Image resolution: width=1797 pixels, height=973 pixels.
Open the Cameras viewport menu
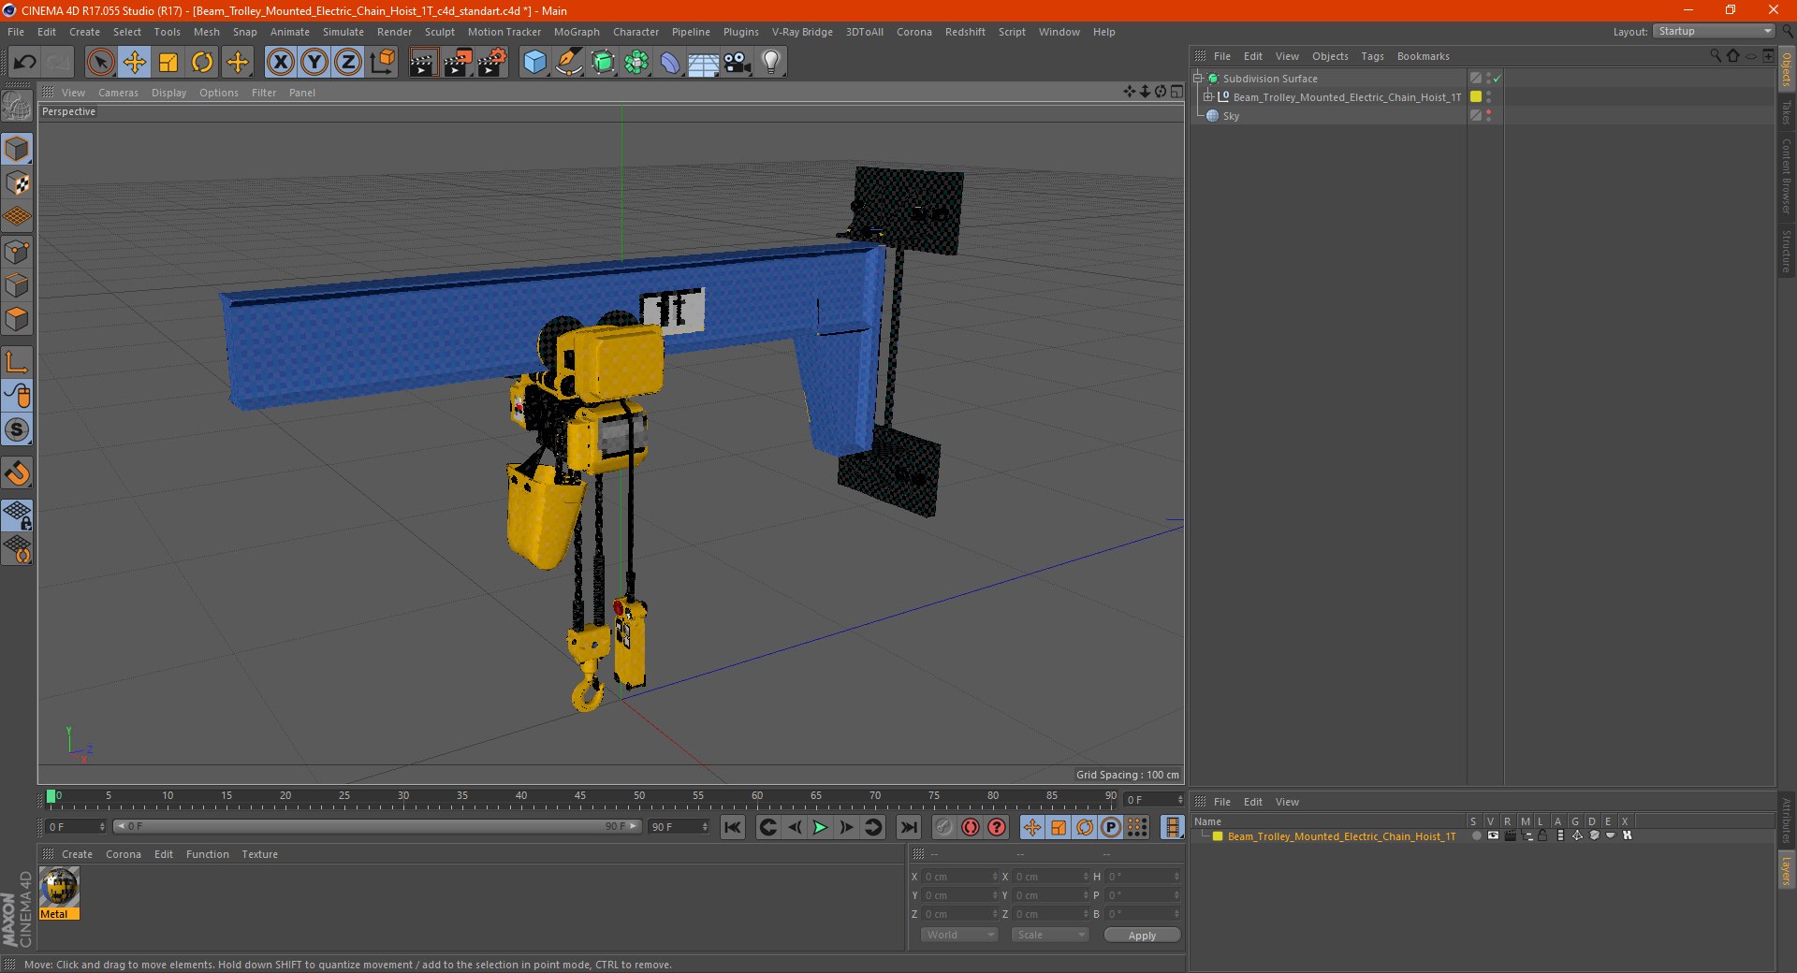118,93
